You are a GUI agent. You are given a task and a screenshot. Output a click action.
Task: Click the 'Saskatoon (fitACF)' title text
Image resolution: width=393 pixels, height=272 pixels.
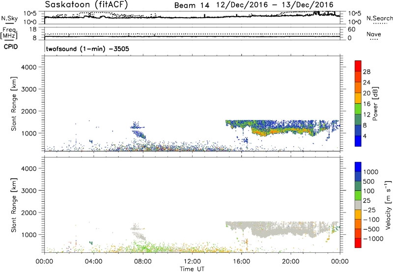pos(86,4)
